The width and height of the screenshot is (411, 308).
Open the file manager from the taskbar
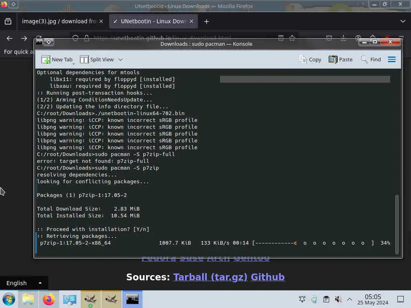[28, 299]
